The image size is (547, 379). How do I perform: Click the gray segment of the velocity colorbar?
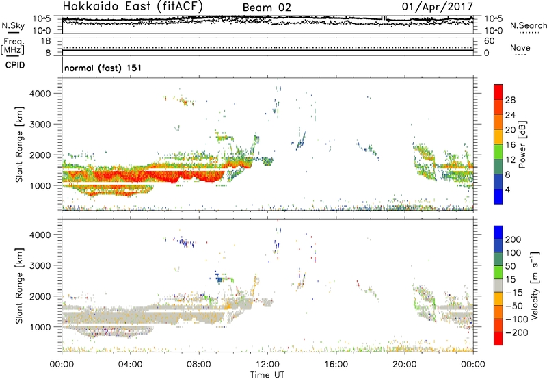[498, 285]
